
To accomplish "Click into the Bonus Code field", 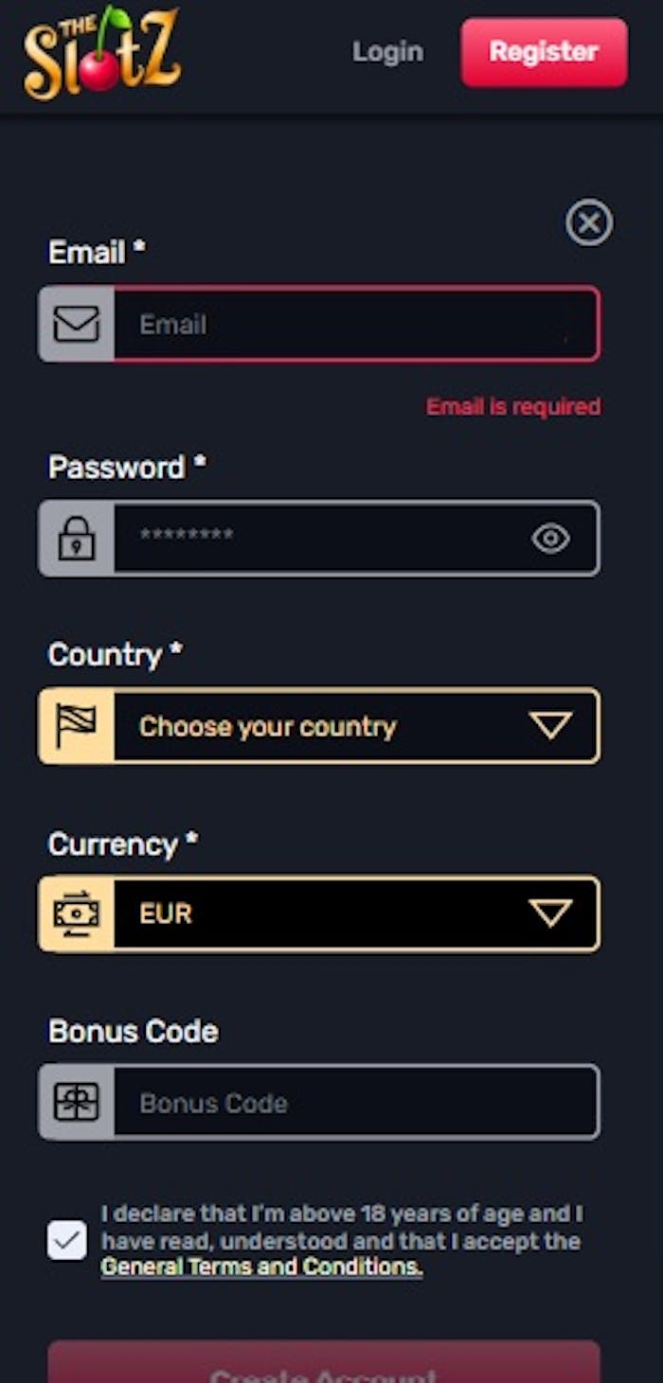I will coord(356,1102).
